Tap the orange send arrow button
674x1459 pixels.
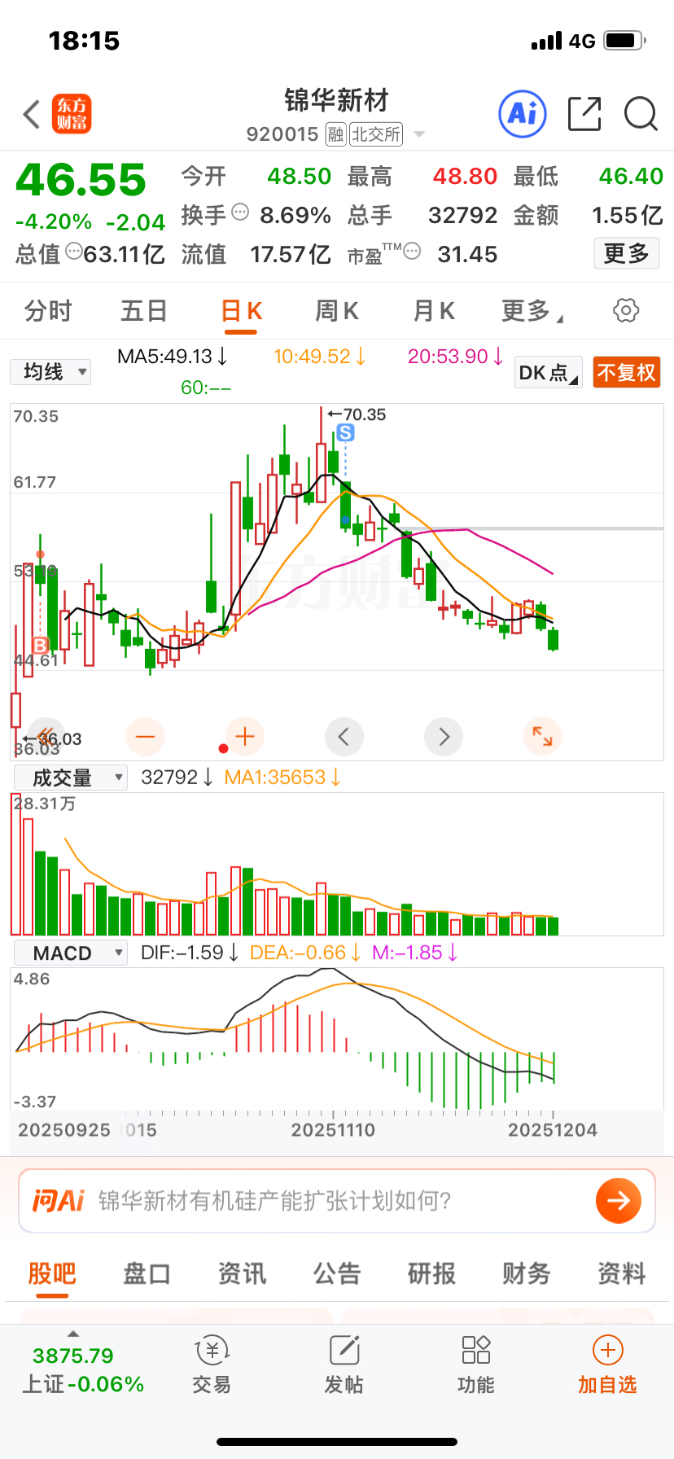click(x=619, y=1200)
